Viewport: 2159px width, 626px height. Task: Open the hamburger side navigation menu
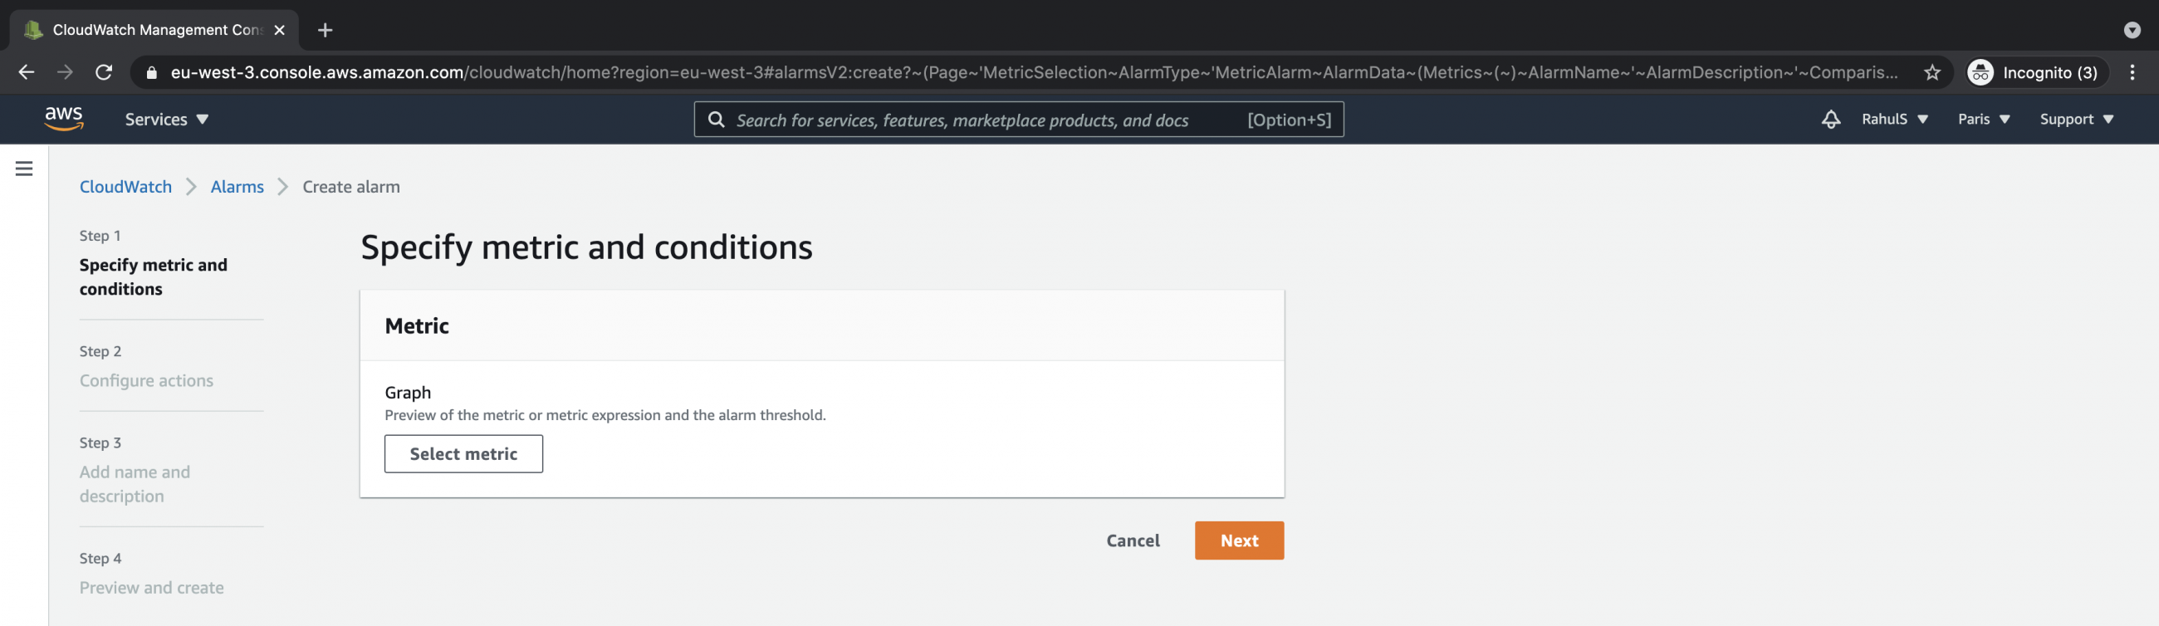(24, 169)
